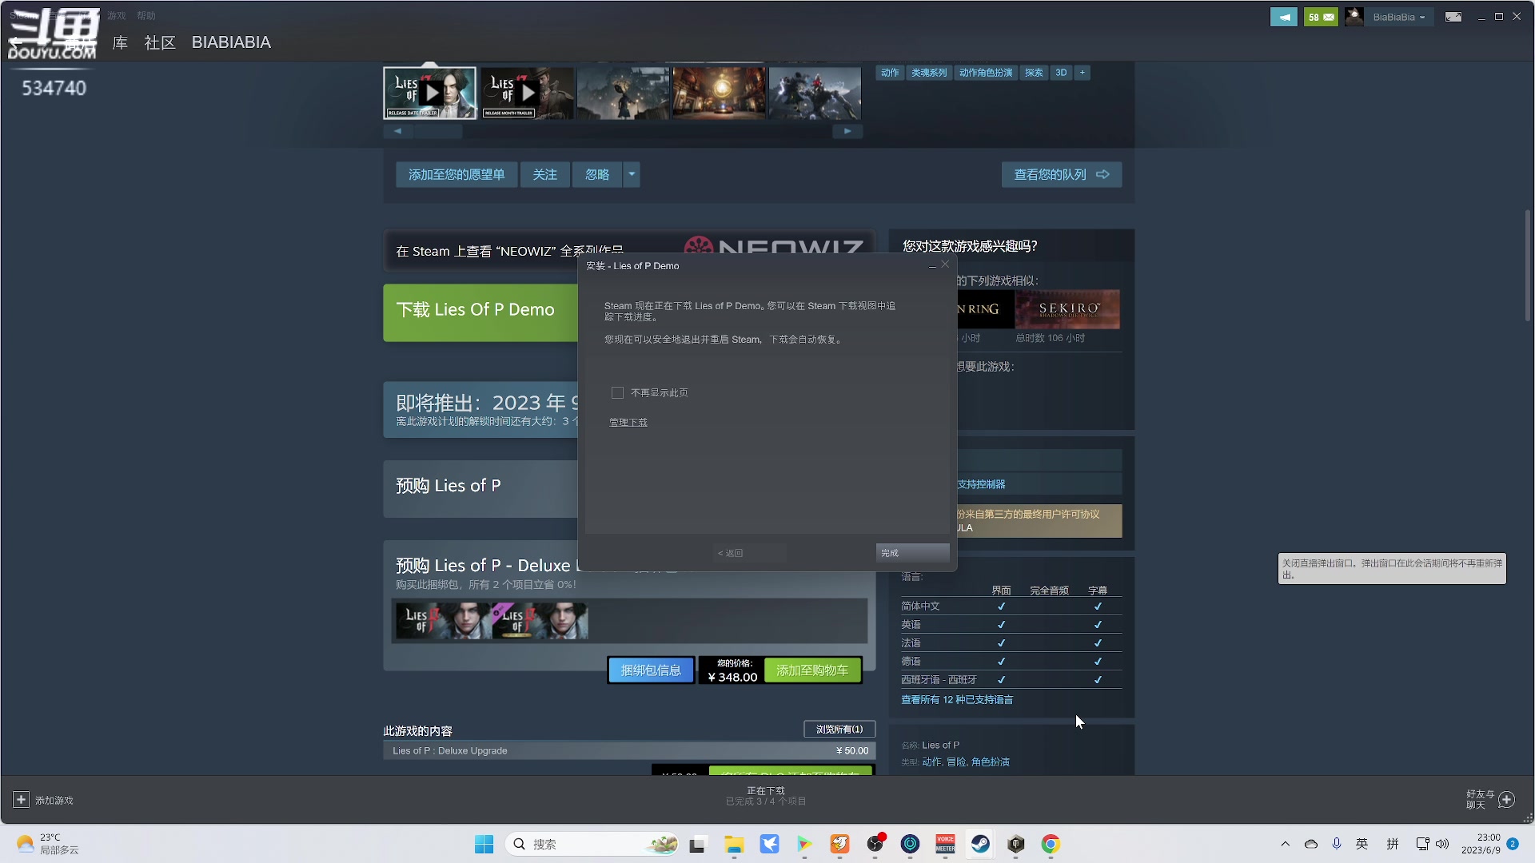The image size is (1535, 863).
Task: Open the Sekiro similar game thumbnail
Action: [x=1068, y=309]
